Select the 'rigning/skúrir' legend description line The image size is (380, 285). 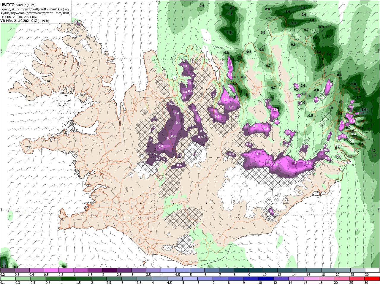point(34,9)
